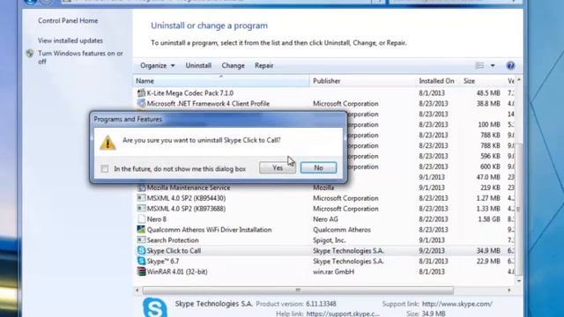
Task: Select 'WinRAR 4.01 (32-bit)' program name
Action: coord(177,272)
